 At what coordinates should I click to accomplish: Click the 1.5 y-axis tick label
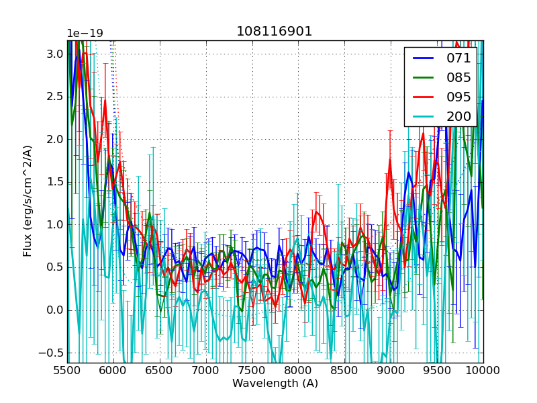tap(55, 182)
